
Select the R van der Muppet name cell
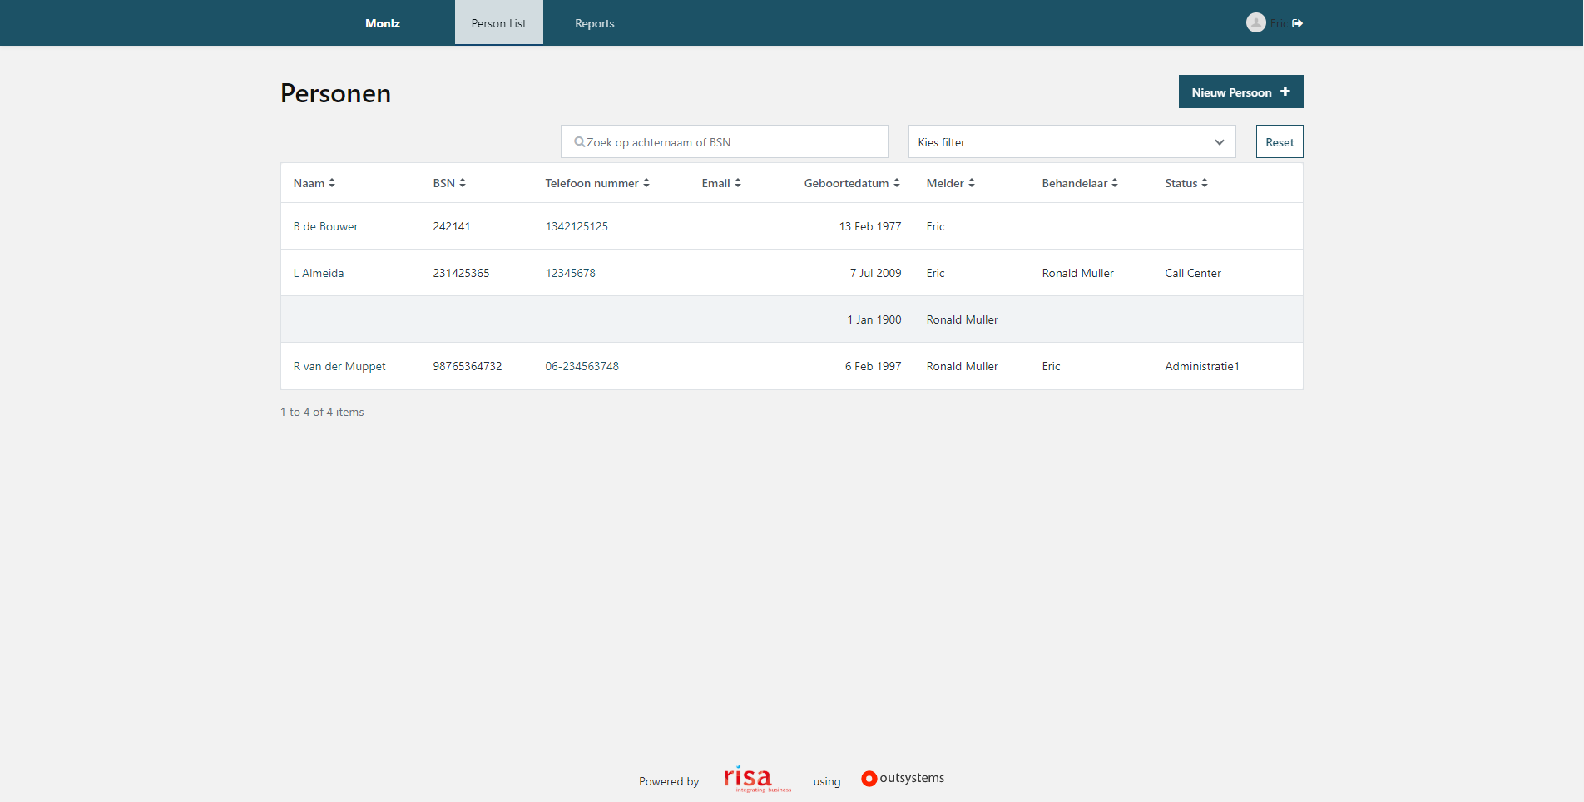[339, 366]
